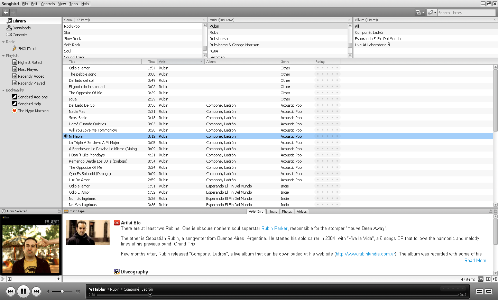Image resolution: width=498 pixels, height=300 pixels.
Task: Open the Tools menu
Action: 73,4
